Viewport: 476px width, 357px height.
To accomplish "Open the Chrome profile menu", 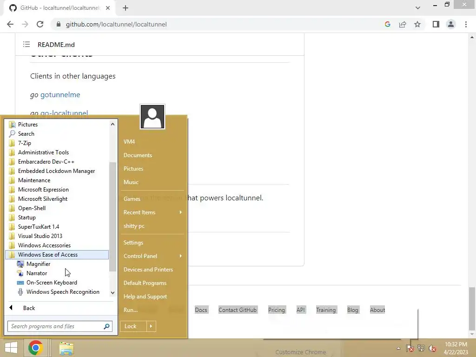I will (451, 24).
